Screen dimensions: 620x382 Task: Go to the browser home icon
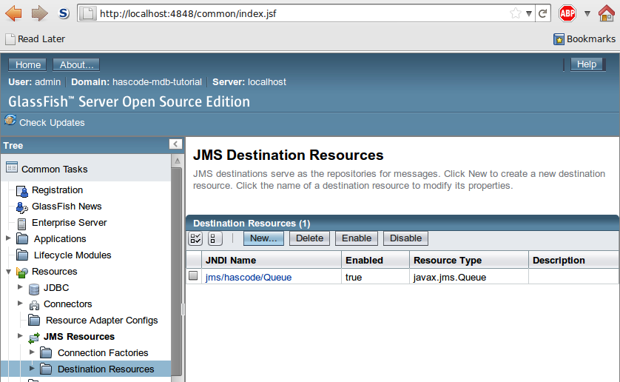607,13
